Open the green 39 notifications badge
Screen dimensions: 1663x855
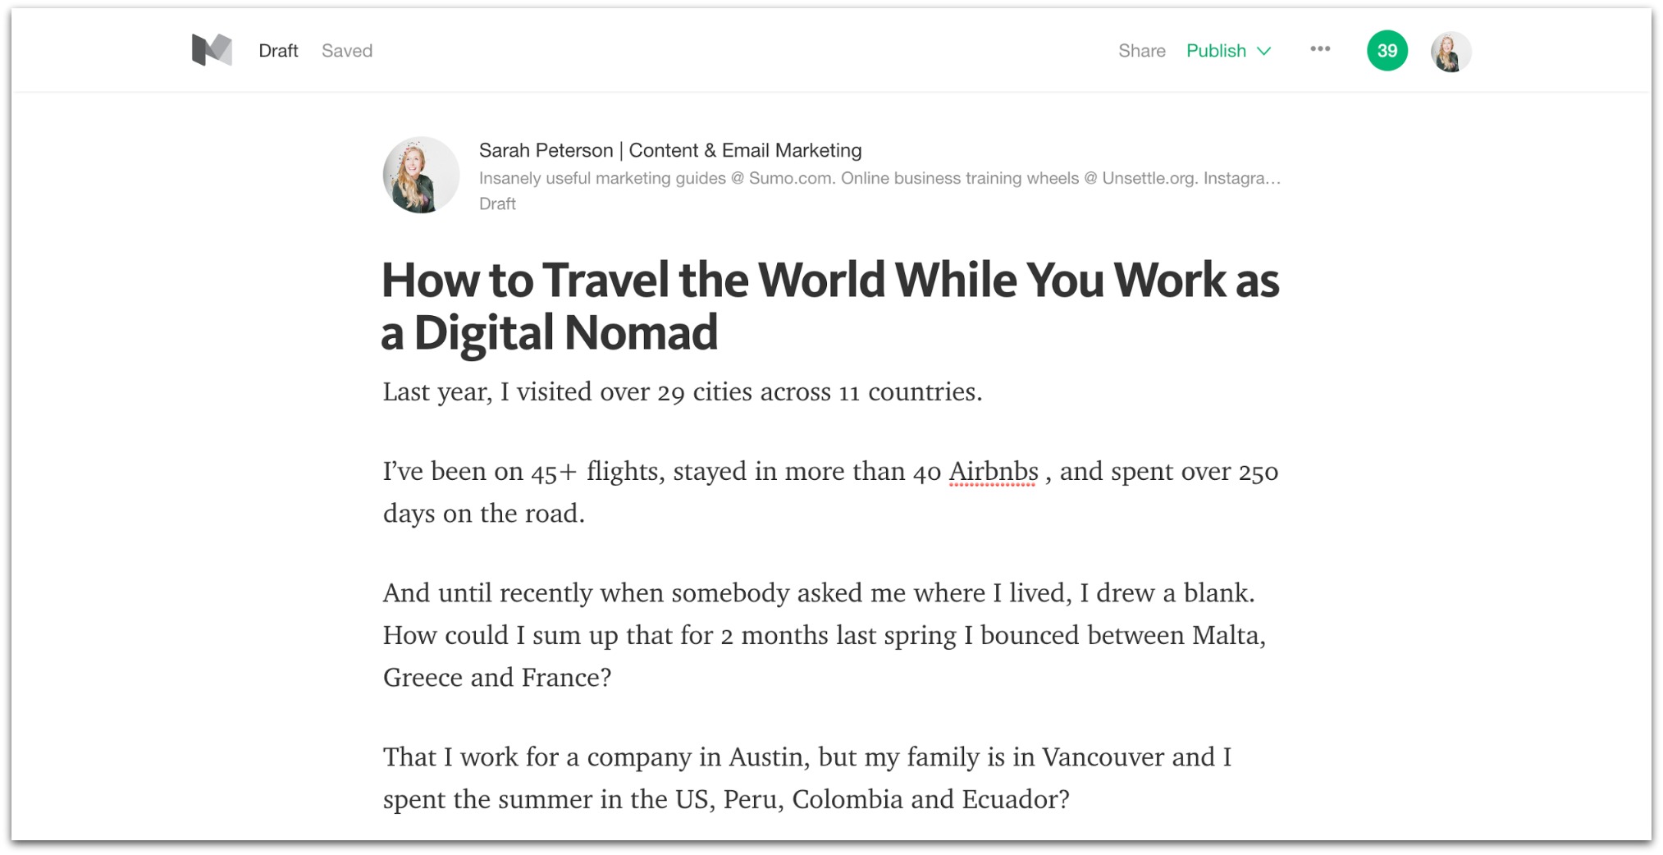pos(1387,51)
